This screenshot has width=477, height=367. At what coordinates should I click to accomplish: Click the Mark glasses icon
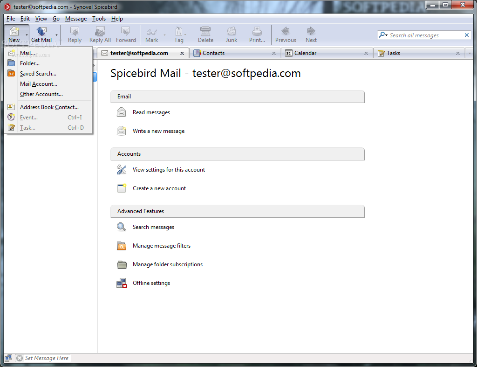(151, 32)
